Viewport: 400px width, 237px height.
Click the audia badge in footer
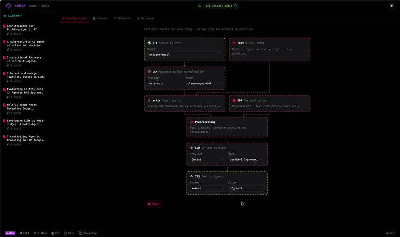click(10, 233)
